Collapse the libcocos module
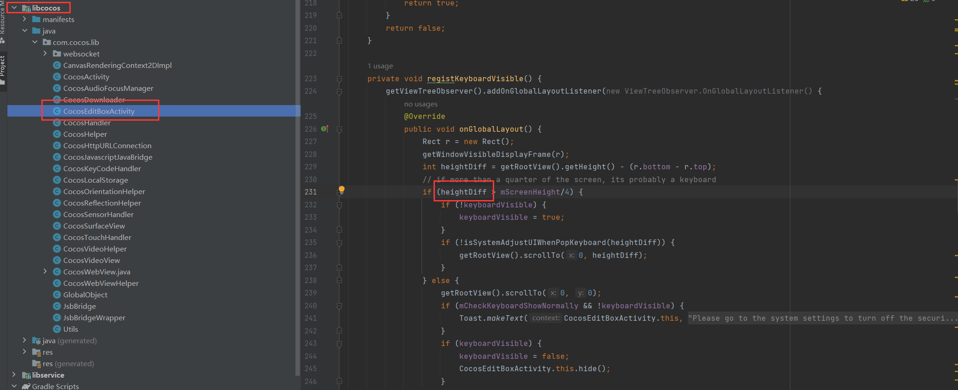The width and height of the screenshot is (958, 390). pyautogui.click(x=14, y=8)
